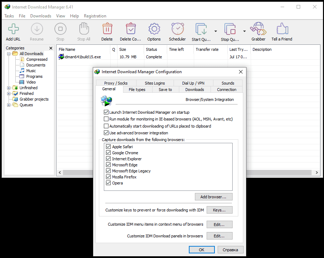Uncheck Google Chrome browser capture

(108, 153)
